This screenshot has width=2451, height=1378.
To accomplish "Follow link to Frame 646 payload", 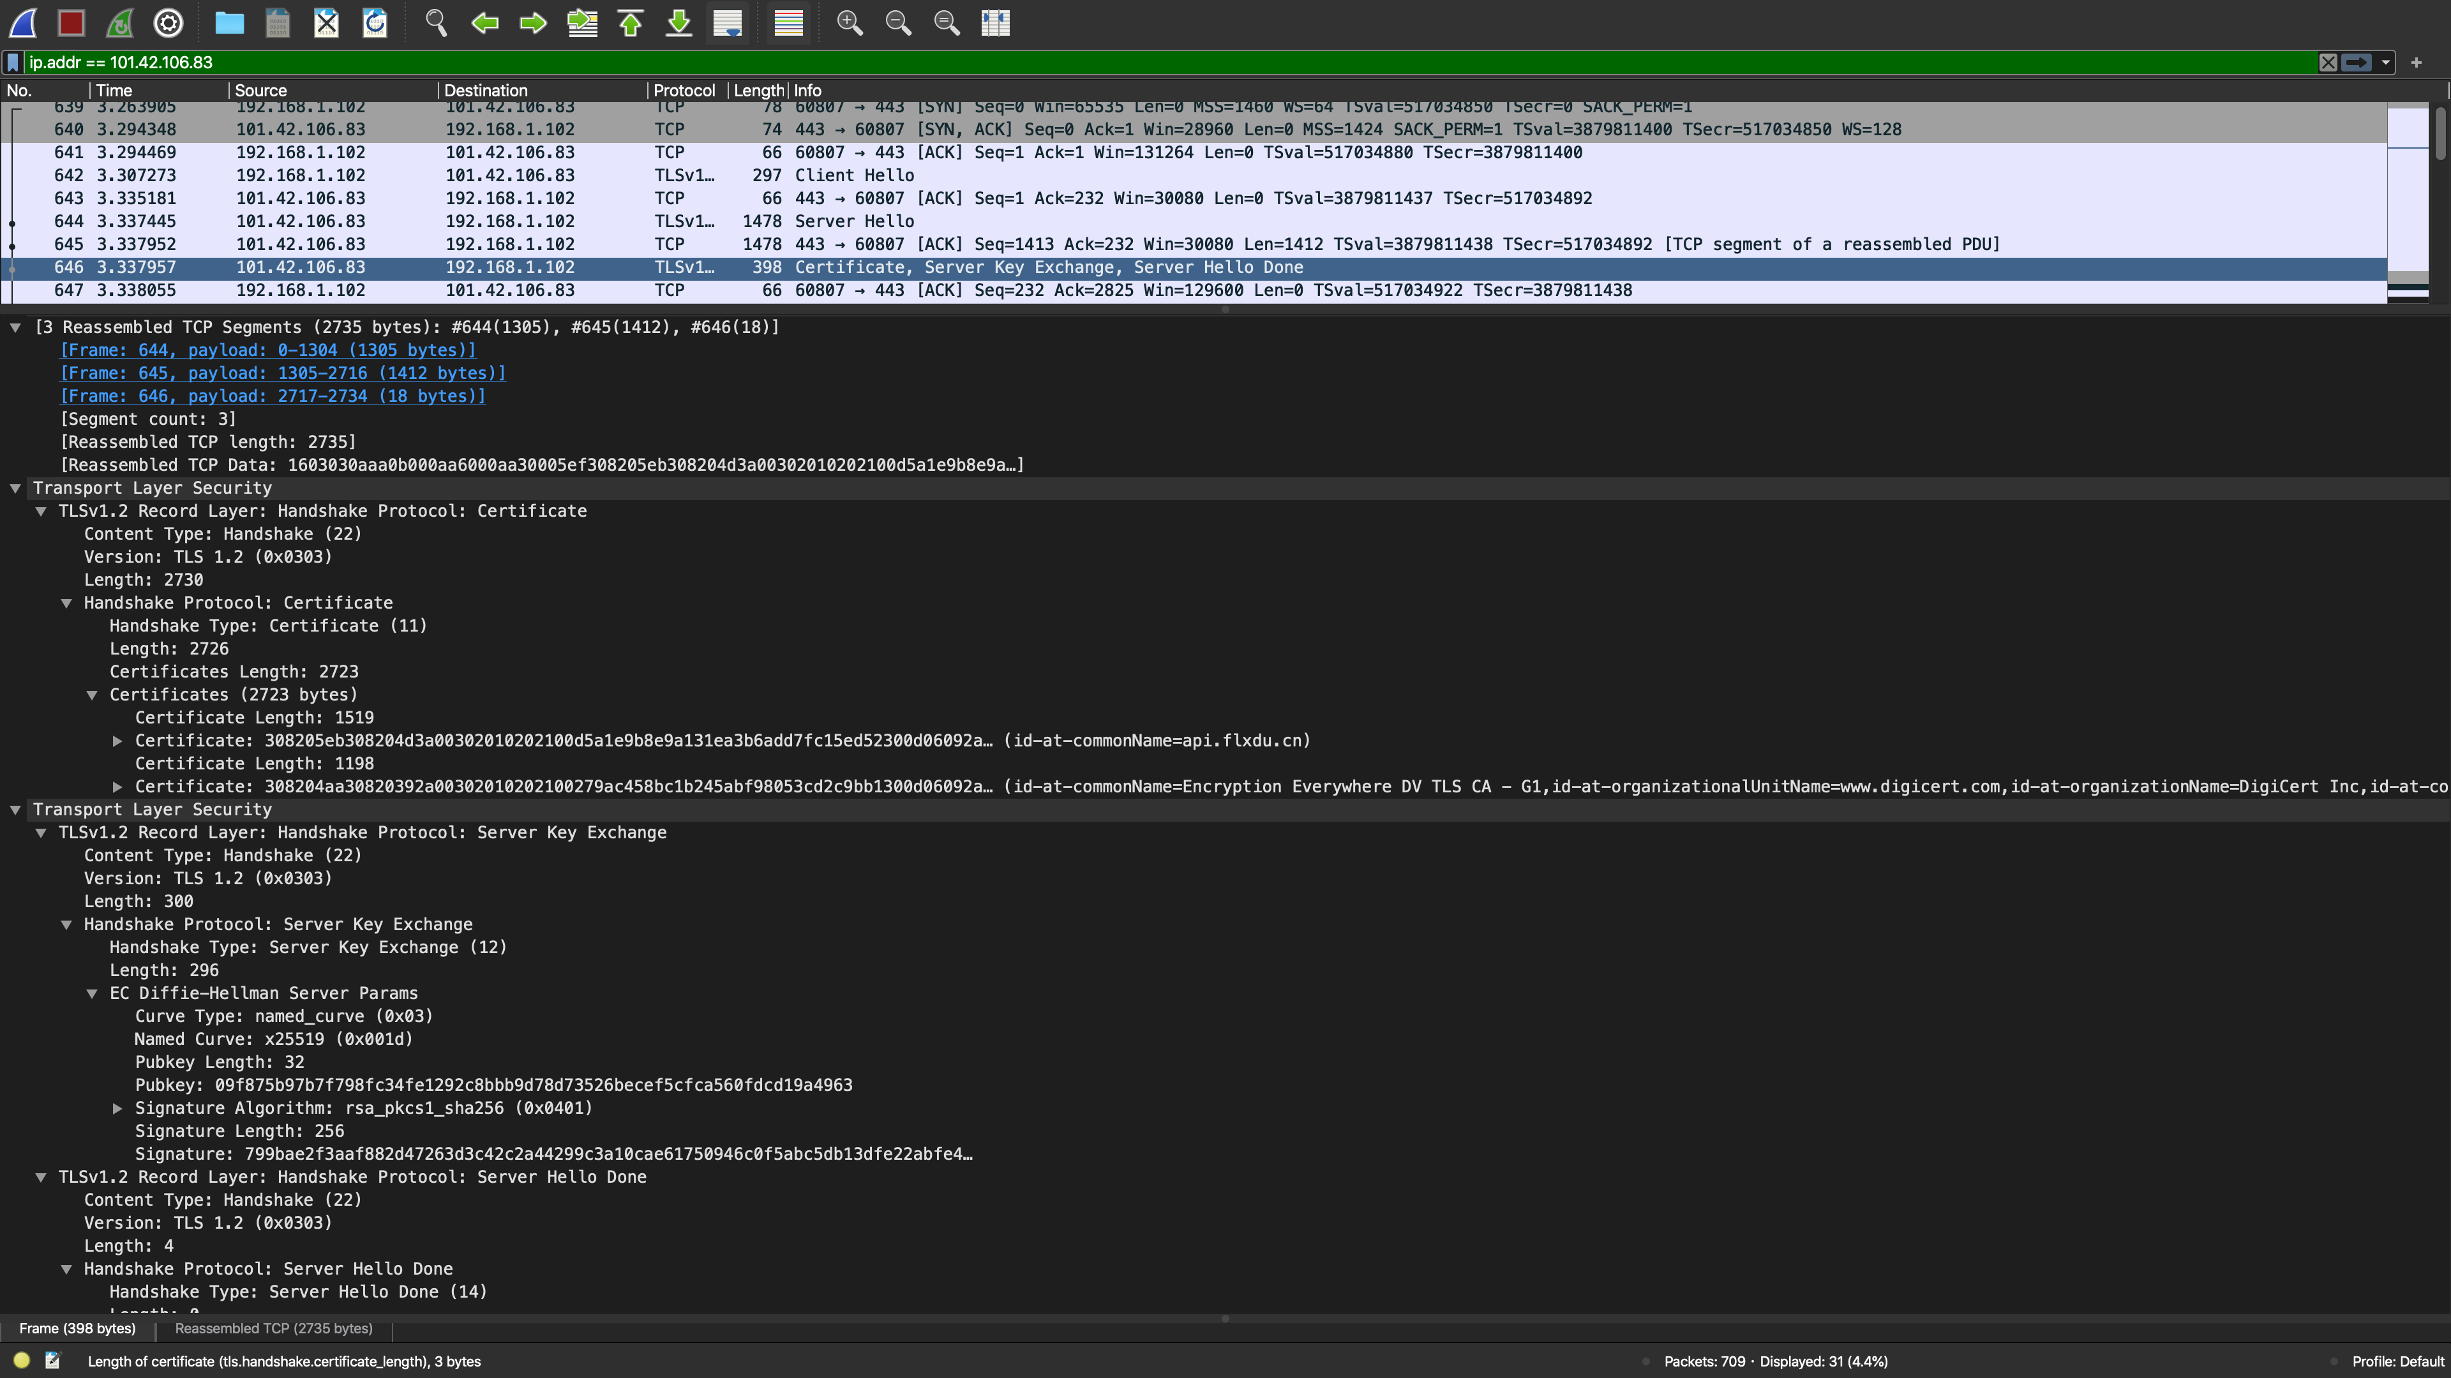I will coord(273,396).
